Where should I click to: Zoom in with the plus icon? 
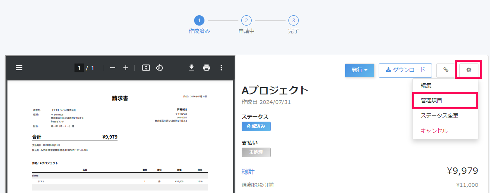[126, 68]
